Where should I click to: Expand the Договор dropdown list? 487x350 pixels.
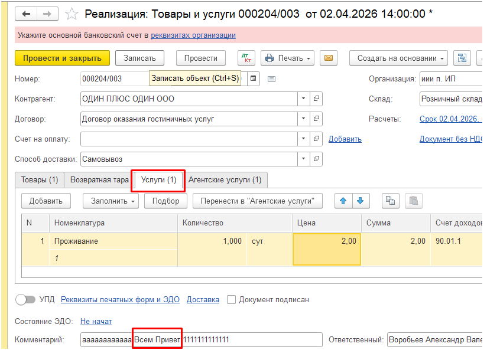pyautogui.click(x=303, y=119)
